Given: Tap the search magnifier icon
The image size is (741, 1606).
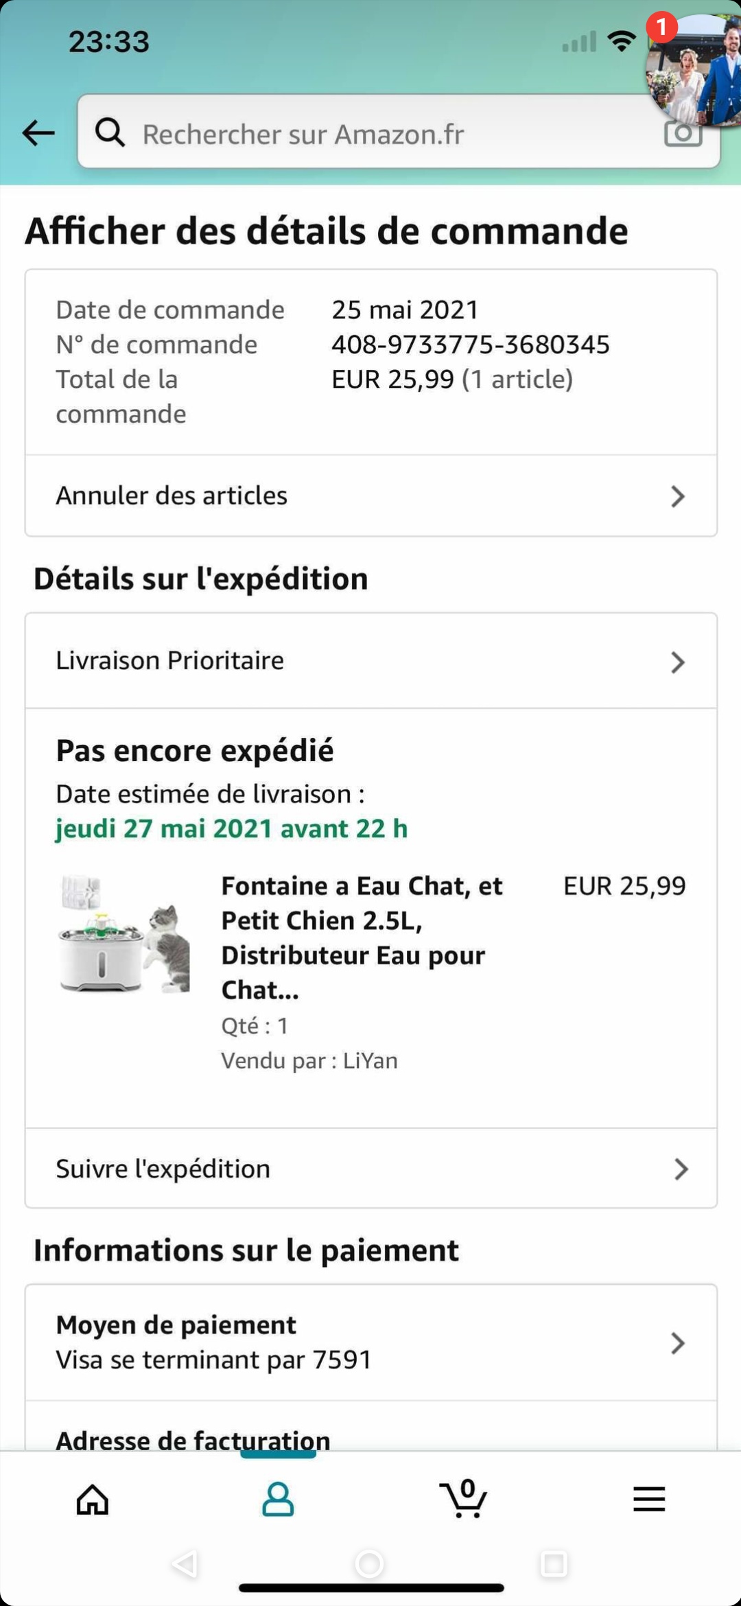Looking at the screenshot, I should (x=110, y=132).
